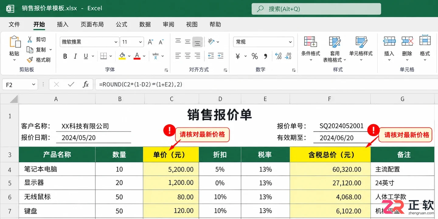The height and width of the screenshot is (219, 438).
Task: Open borders dropdown arrow
Action: tap(111, 56)
